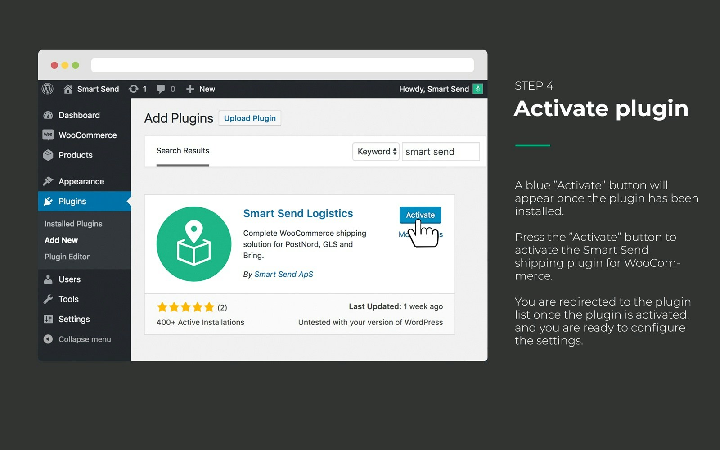This screenshot has width=720, height=450.
Task: Switch to the Search Results tab
Action: click(x=182, y=150)
